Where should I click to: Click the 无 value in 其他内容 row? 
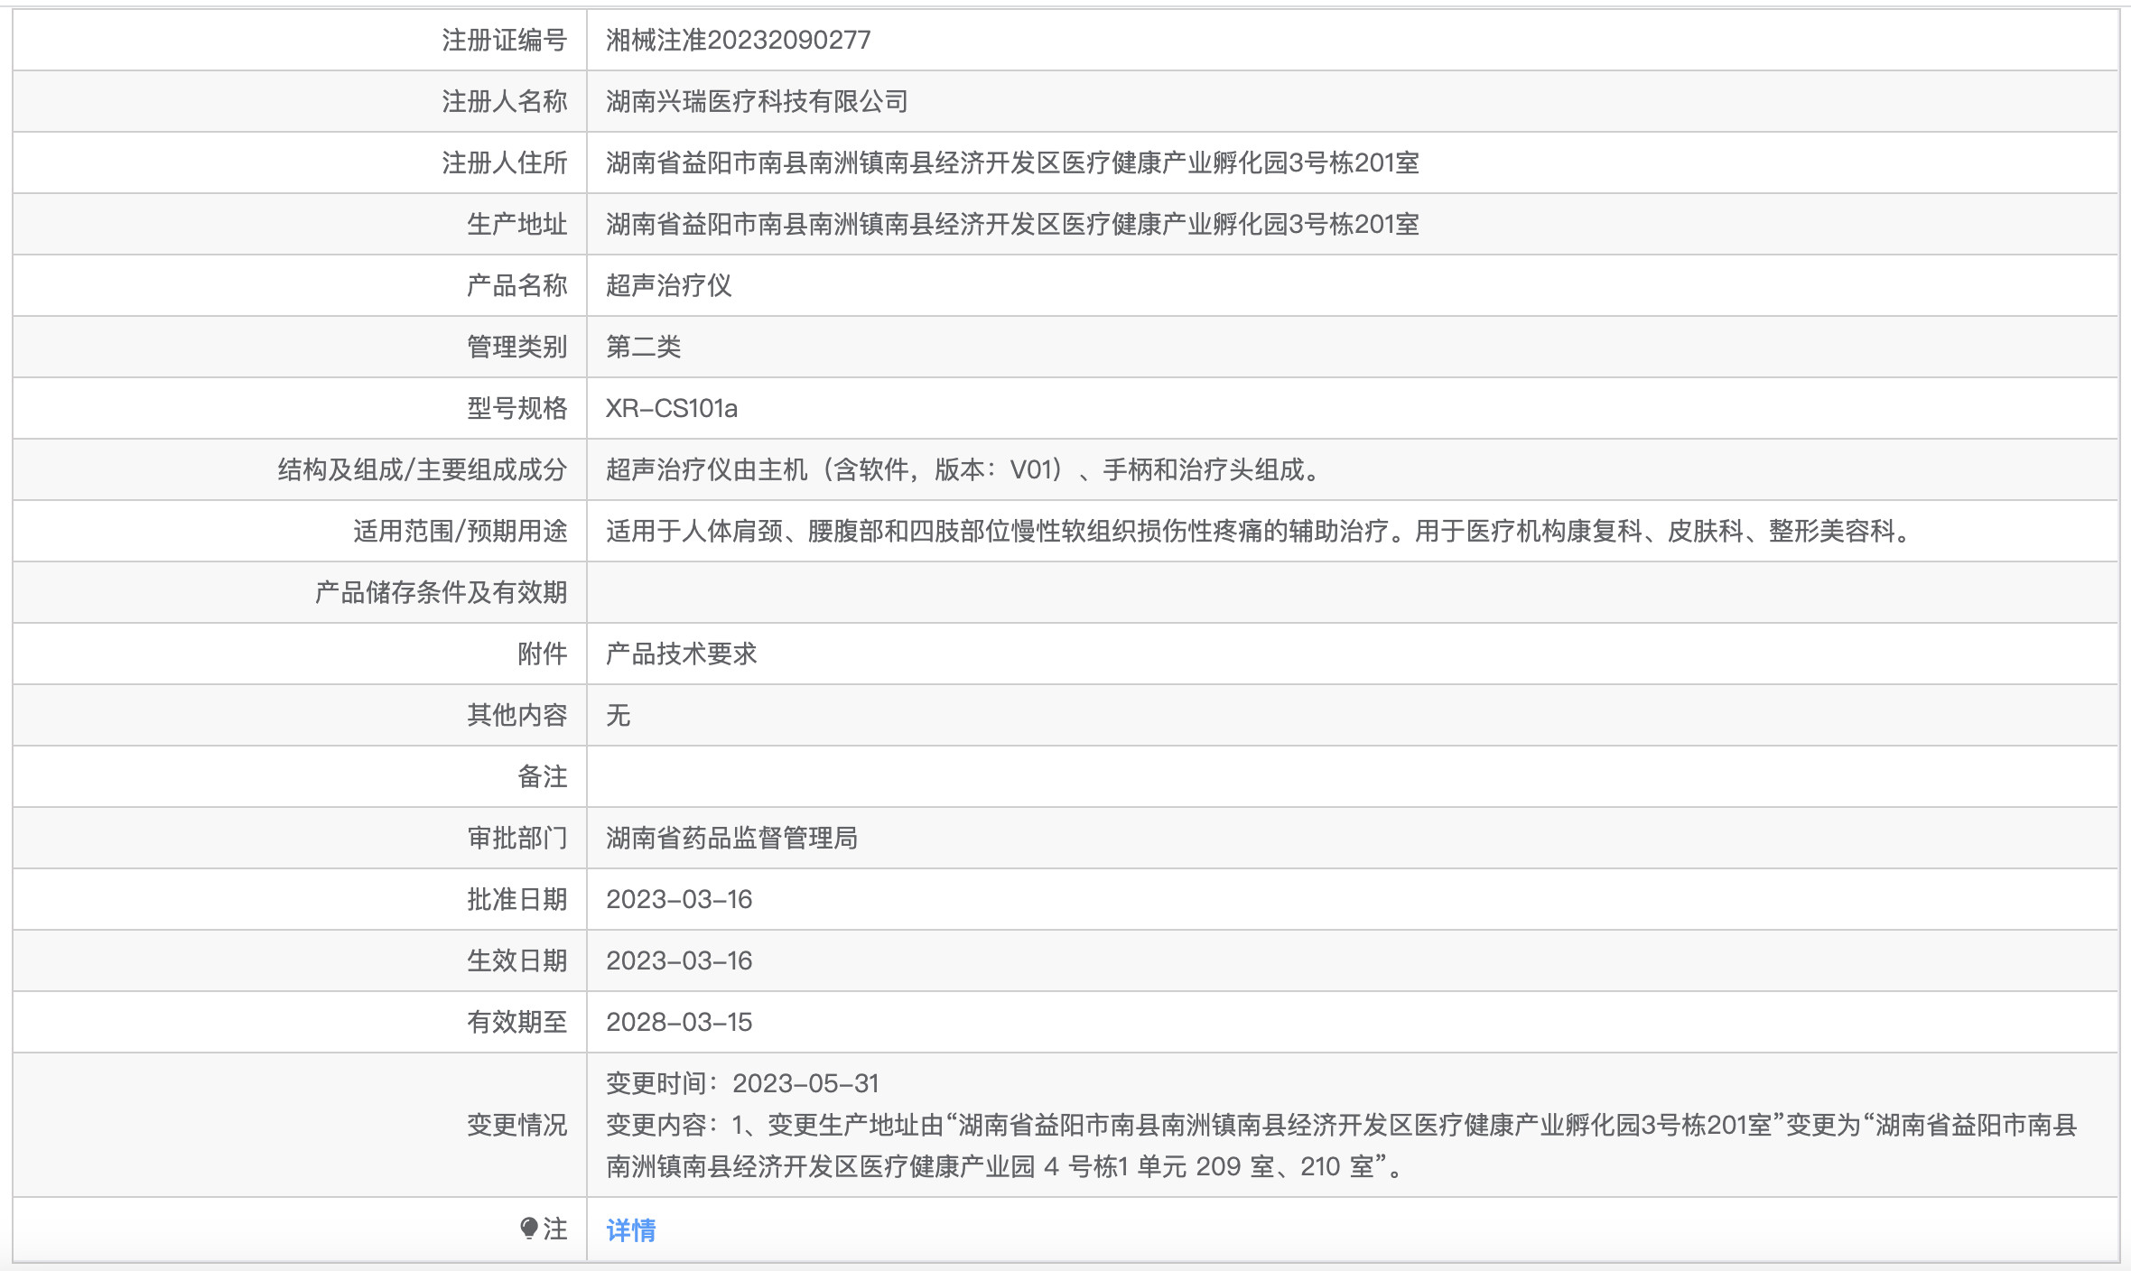coord(618,715)
